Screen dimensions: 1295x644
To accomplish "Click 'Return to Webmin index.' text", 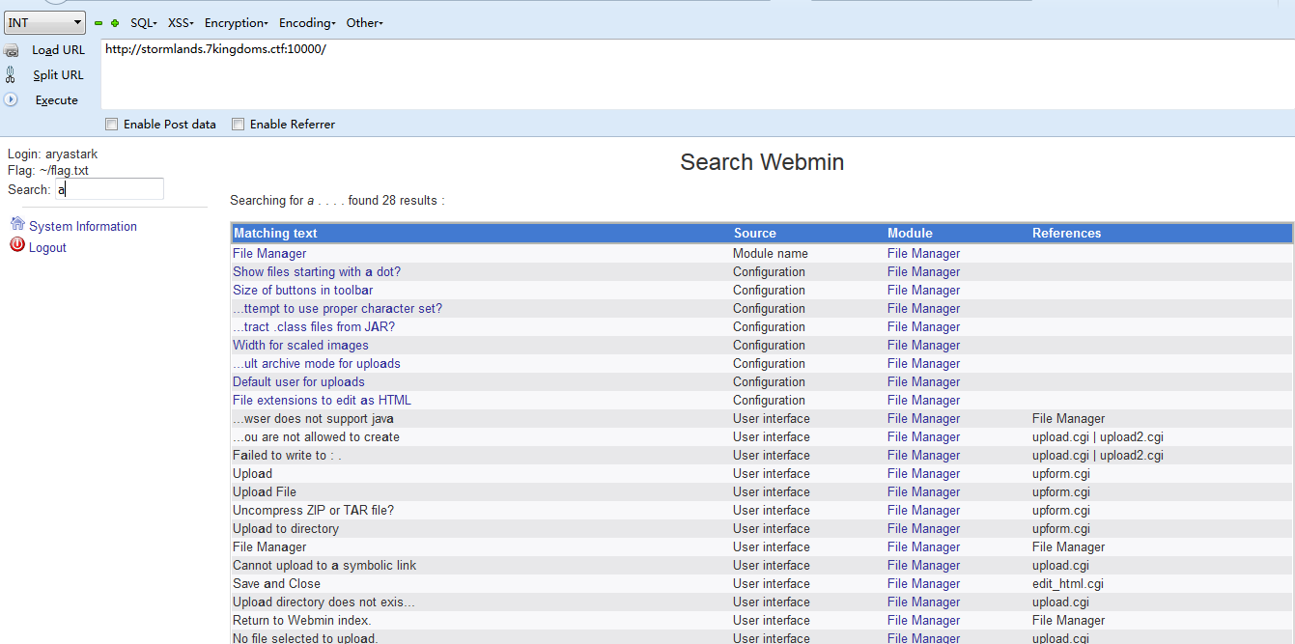I will pyautogui.click(x=302, y=621).
